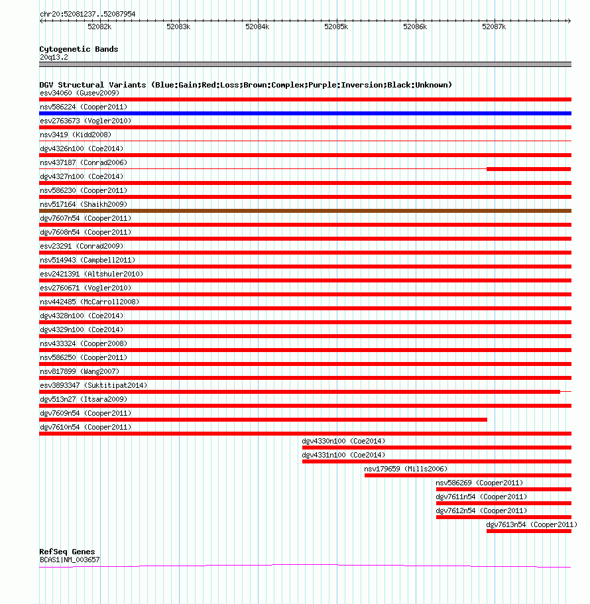Open nsv514943 (Campbell2011) label
590x604 pixels.
pos(88,260)
